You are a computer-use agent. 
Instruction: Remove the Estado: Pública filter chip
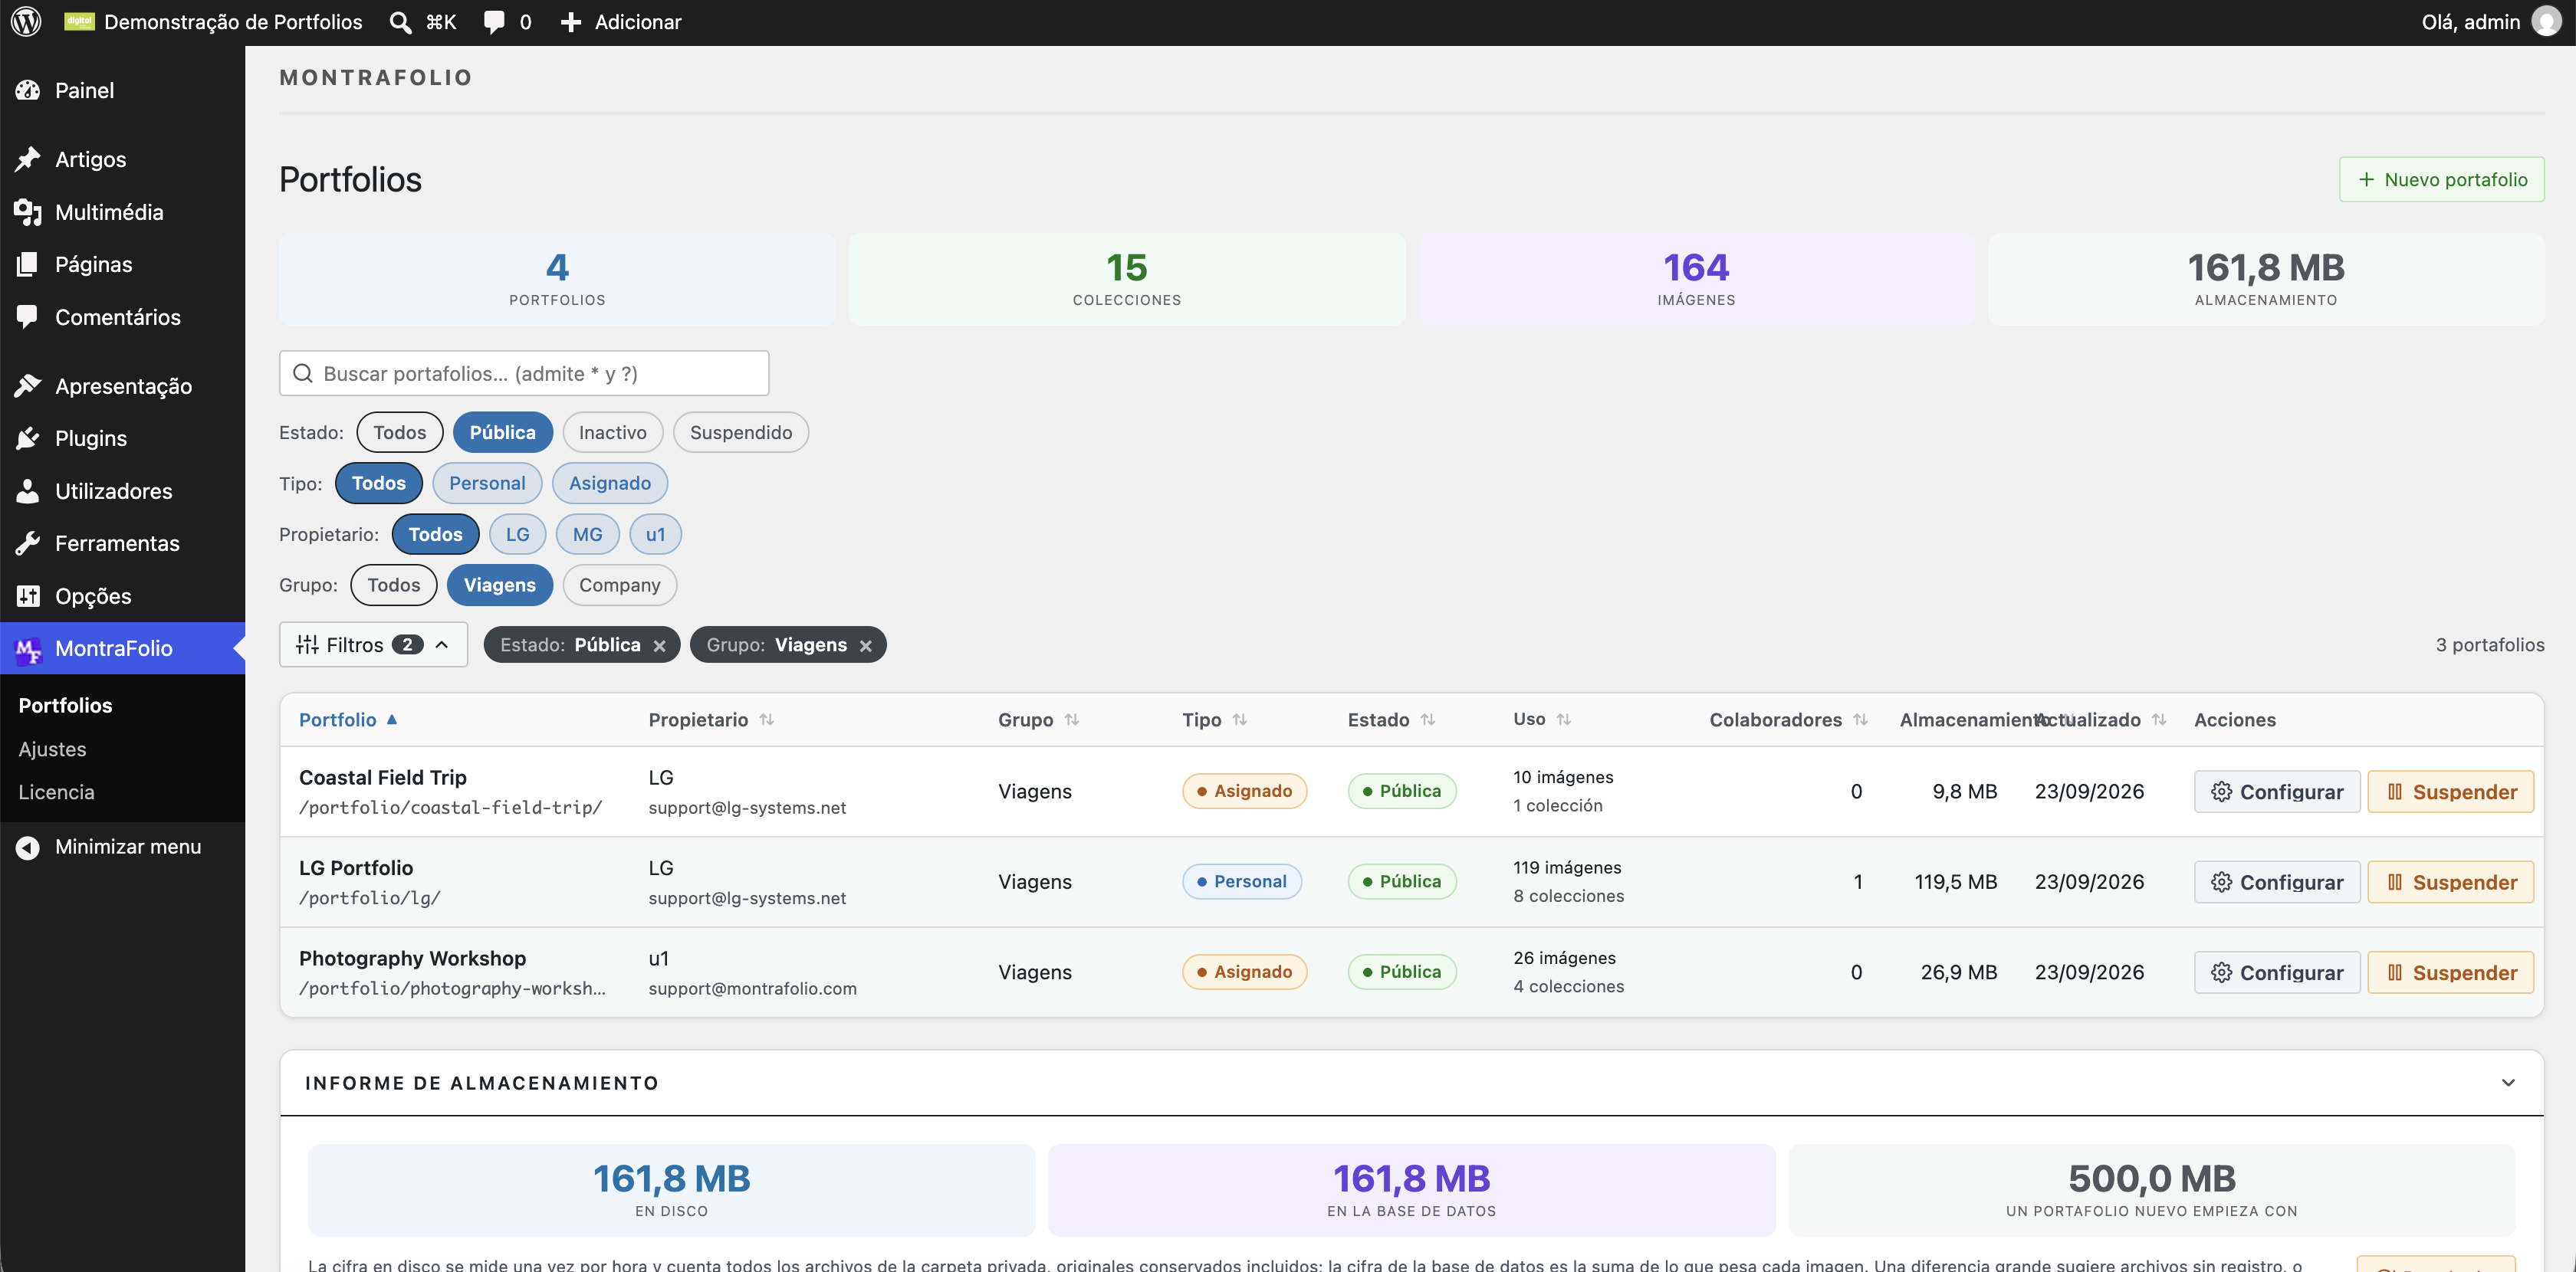coord(659,645)
